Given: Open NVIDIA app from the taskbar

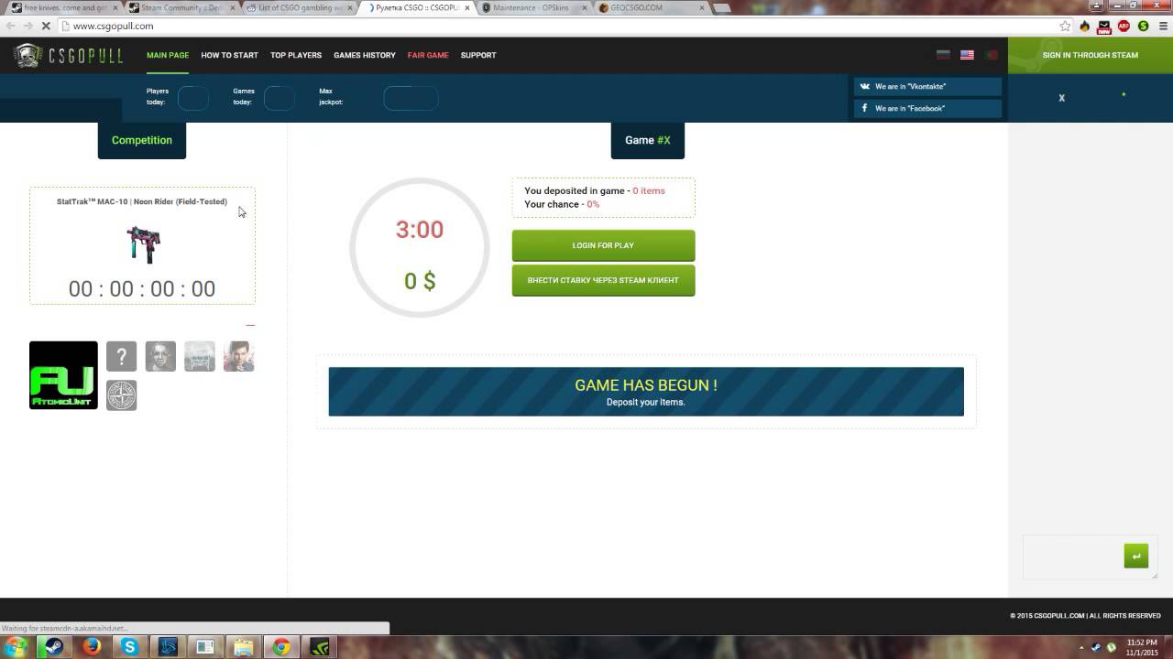Looking at the screenshot, I should coord(320,647).
